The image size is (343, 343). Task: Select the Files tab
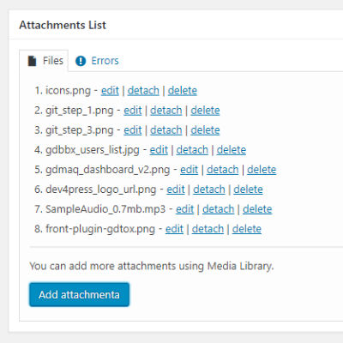[44, 61]
